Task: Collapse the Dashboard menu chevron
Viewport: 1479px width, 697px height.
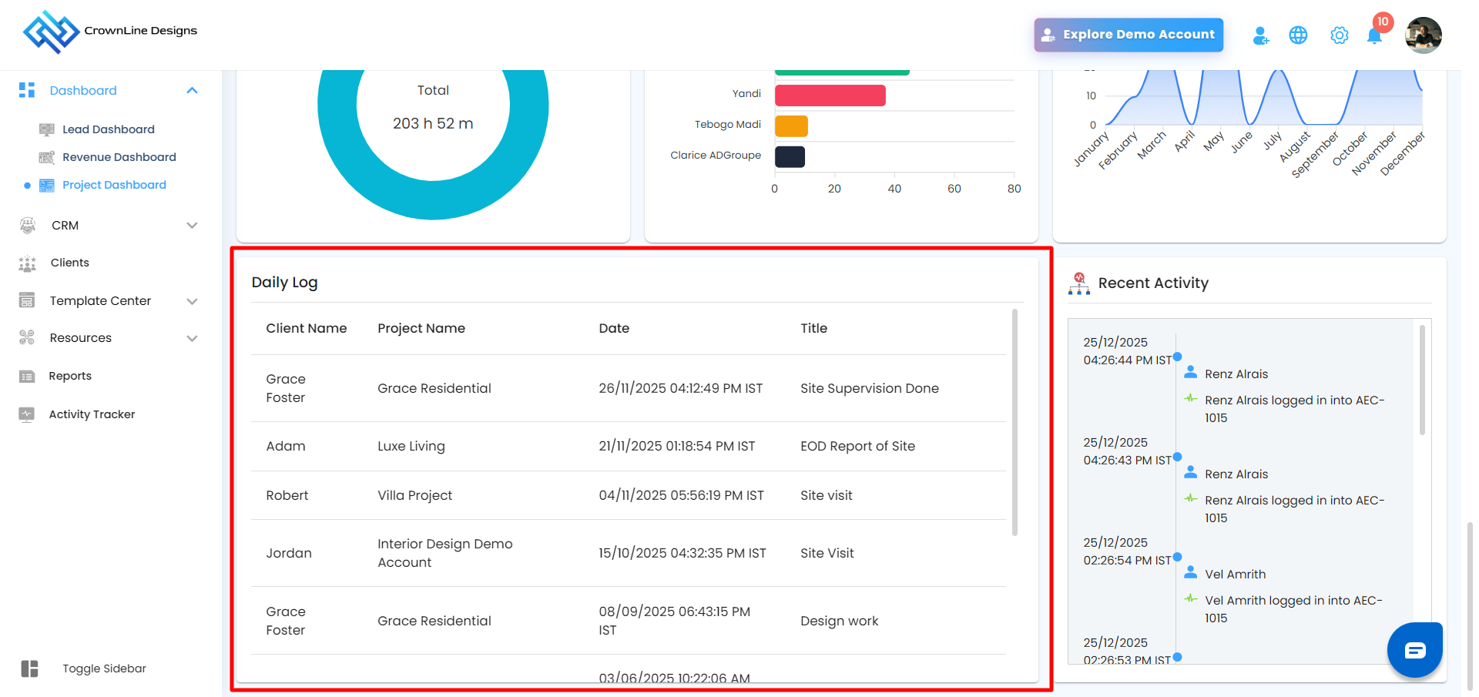Action: [192, 91]
